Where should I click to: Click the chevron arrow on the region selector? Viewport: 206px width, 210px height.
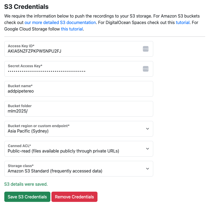(148, 129)
